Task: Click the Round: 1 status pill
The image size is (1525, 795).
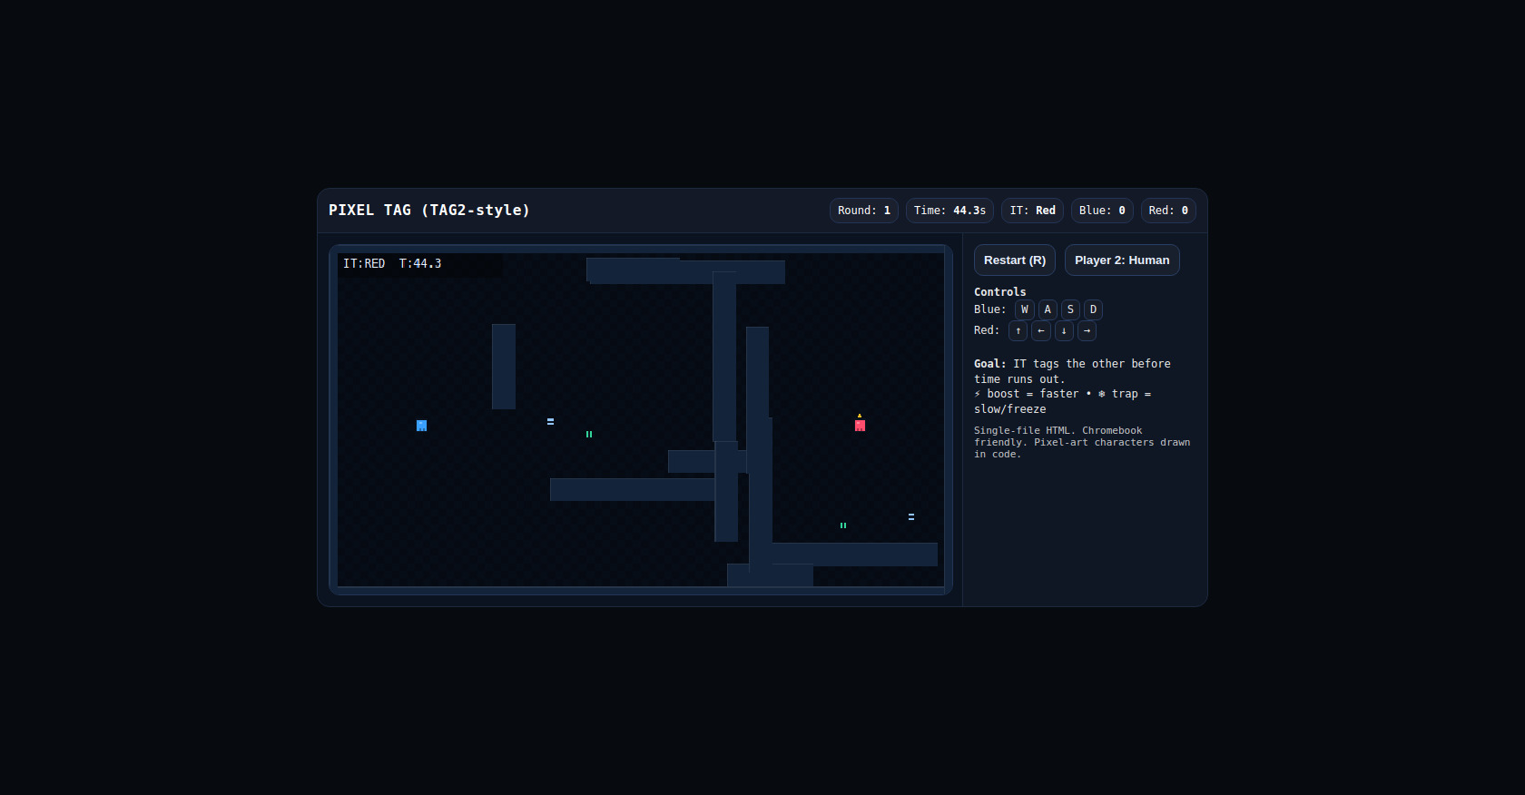Action: pyautogui.click(x=864, y=211)
